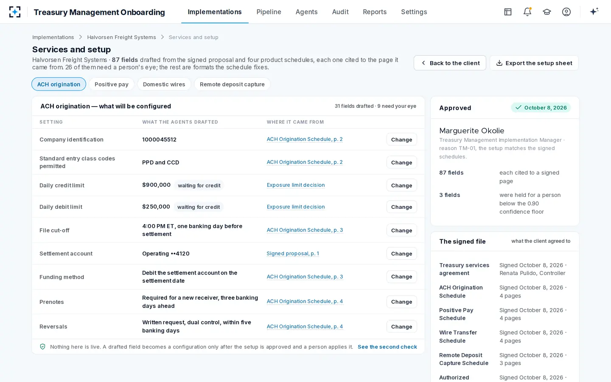611x382 pixels.
Task: Go to Implementations in the breadcrumb
Action: pos(53,37)
